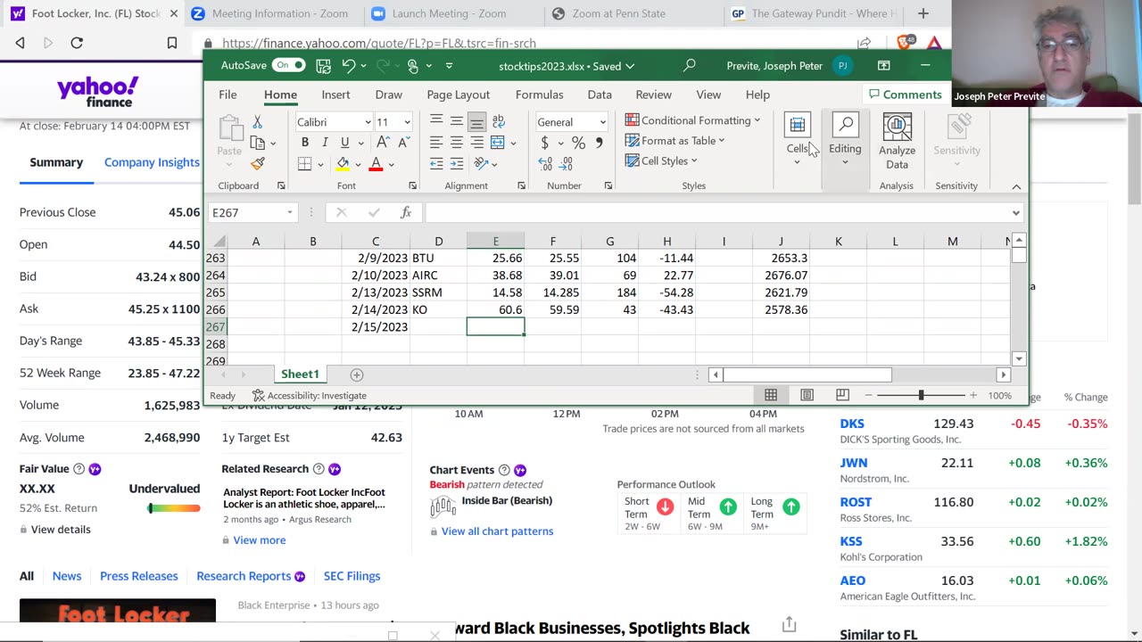This screenshot has height=642, width=1142.
Task: Undo the last action in Excel
Action: click(x=349, y=66)
